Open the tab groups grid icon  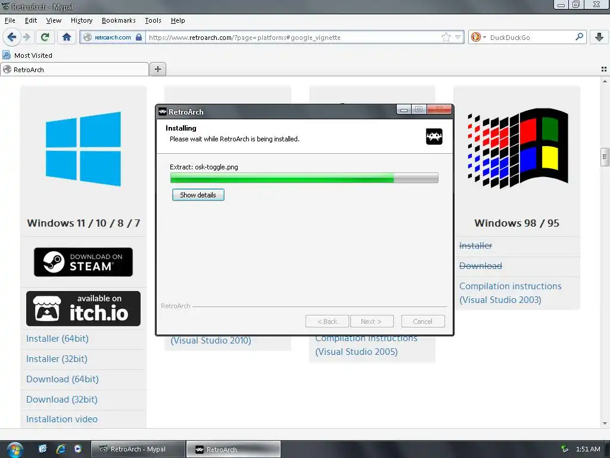(x=604, y=69)
